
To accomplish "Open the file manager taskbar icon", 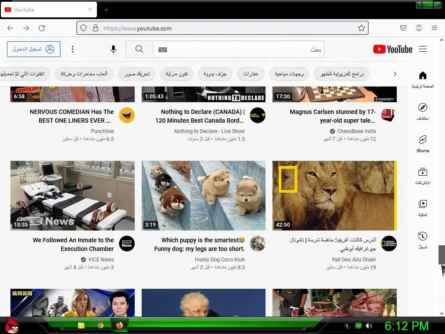I will tap(81, 325).
